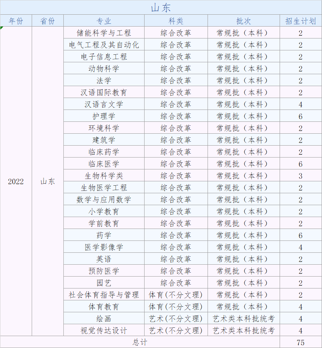322x348 pixels.
Task: Click the 招生计划 column header
Action: [x=301, y=21]
